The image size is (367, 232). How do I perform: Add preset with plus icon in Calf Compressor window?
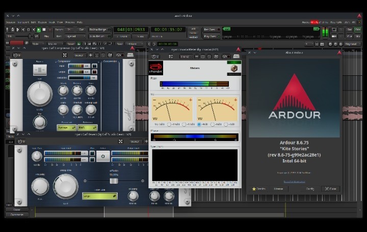pyautogui.click(x=91, y=55)
